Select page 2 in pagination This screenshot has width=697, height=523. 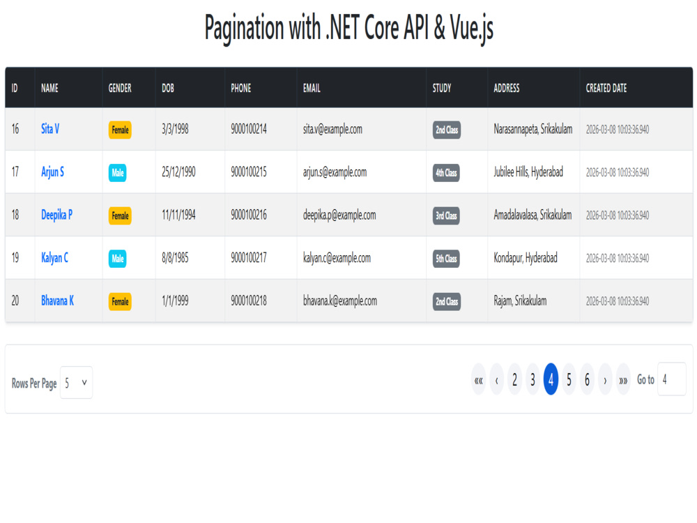515,379
